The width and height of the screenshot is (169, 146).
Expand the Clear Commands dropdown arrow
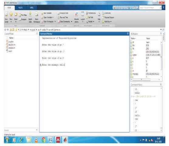[x=71, y=22]
